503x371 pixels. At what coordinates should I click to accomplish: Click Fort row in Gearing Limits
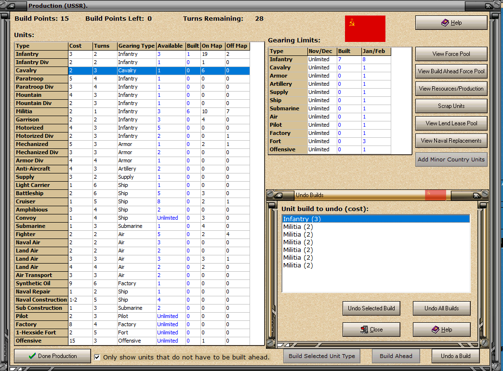click(x=330, y=141)
